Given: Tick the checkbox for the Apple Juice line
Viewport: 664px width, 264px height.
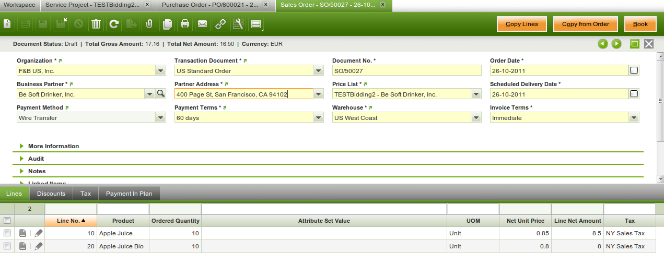Looking at the screenshot, I should click(7, 233).
